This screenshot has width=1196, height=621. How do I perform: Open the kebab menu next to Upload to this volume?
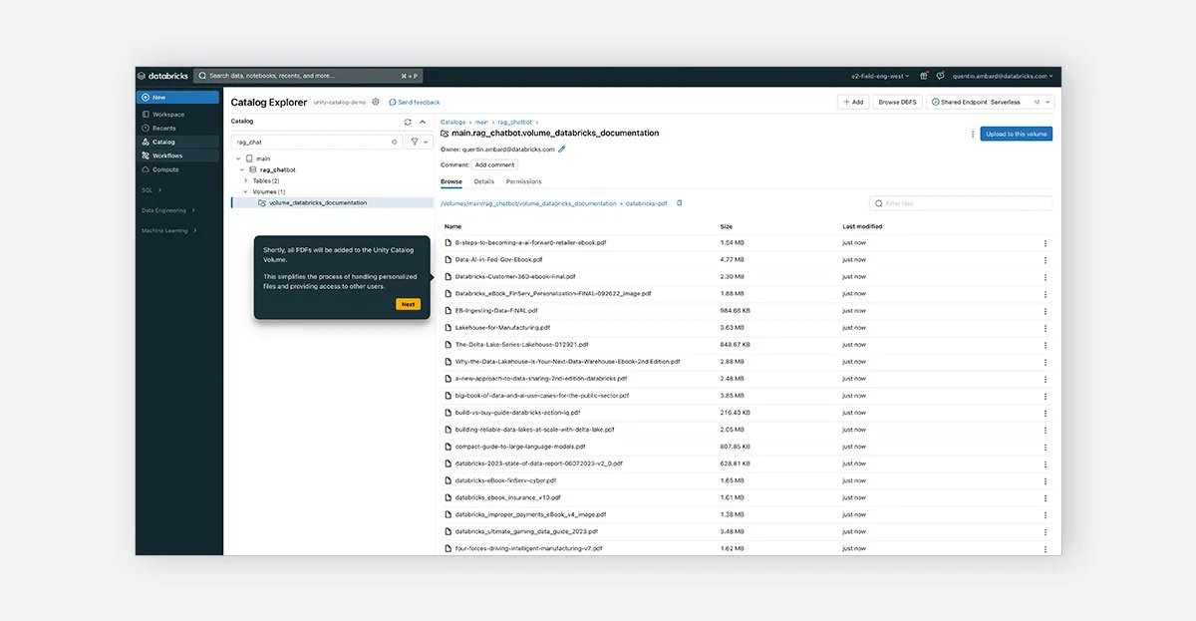point(972,134)
